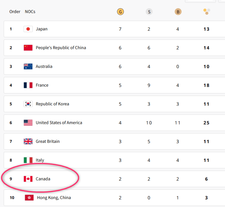The width and height of the screenshot is (225, 207).
Task: Click the Australia flag icon
Action: (28, 66)
